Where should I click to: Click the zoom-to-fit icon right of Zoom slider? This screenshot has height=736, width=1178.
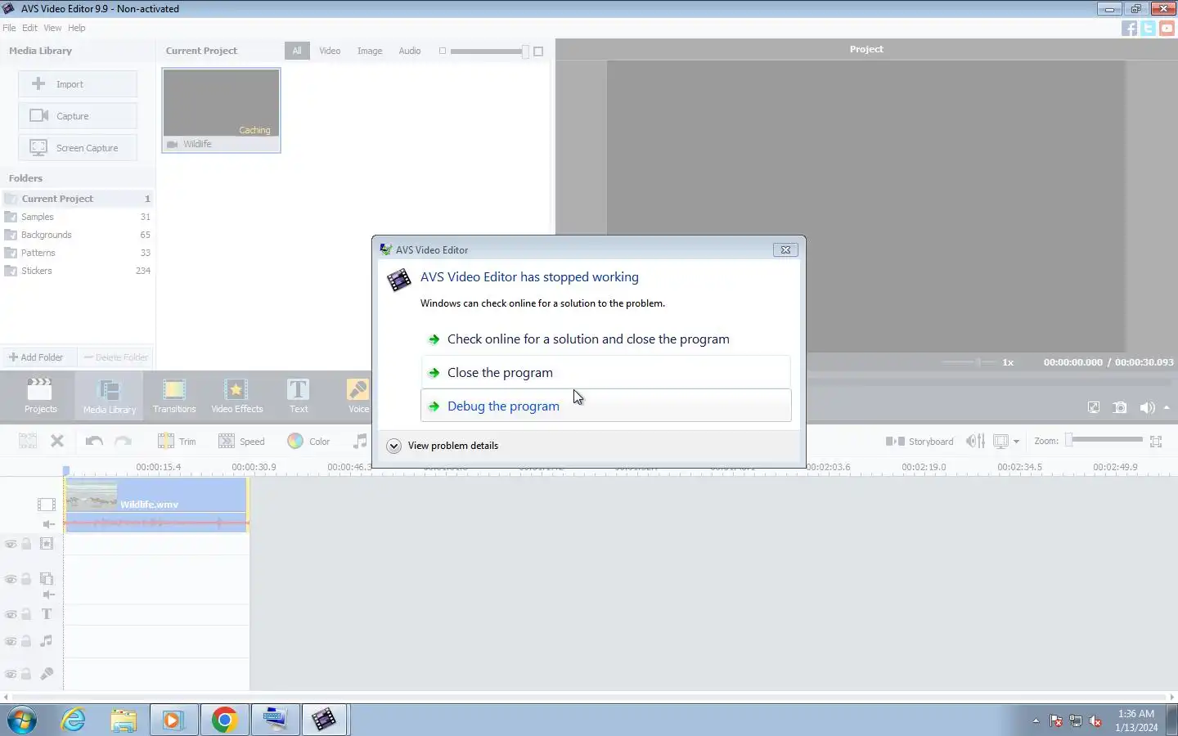(x=1156, y=442)
